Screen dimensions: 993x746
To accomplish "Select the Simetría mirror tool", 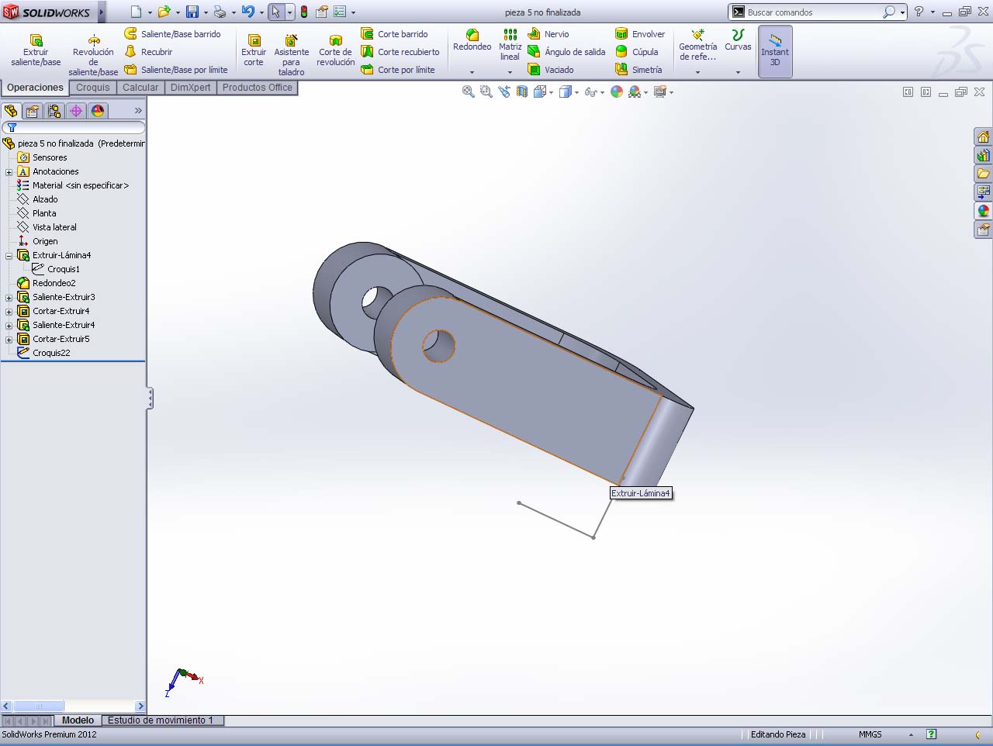I will click(639, 70).
